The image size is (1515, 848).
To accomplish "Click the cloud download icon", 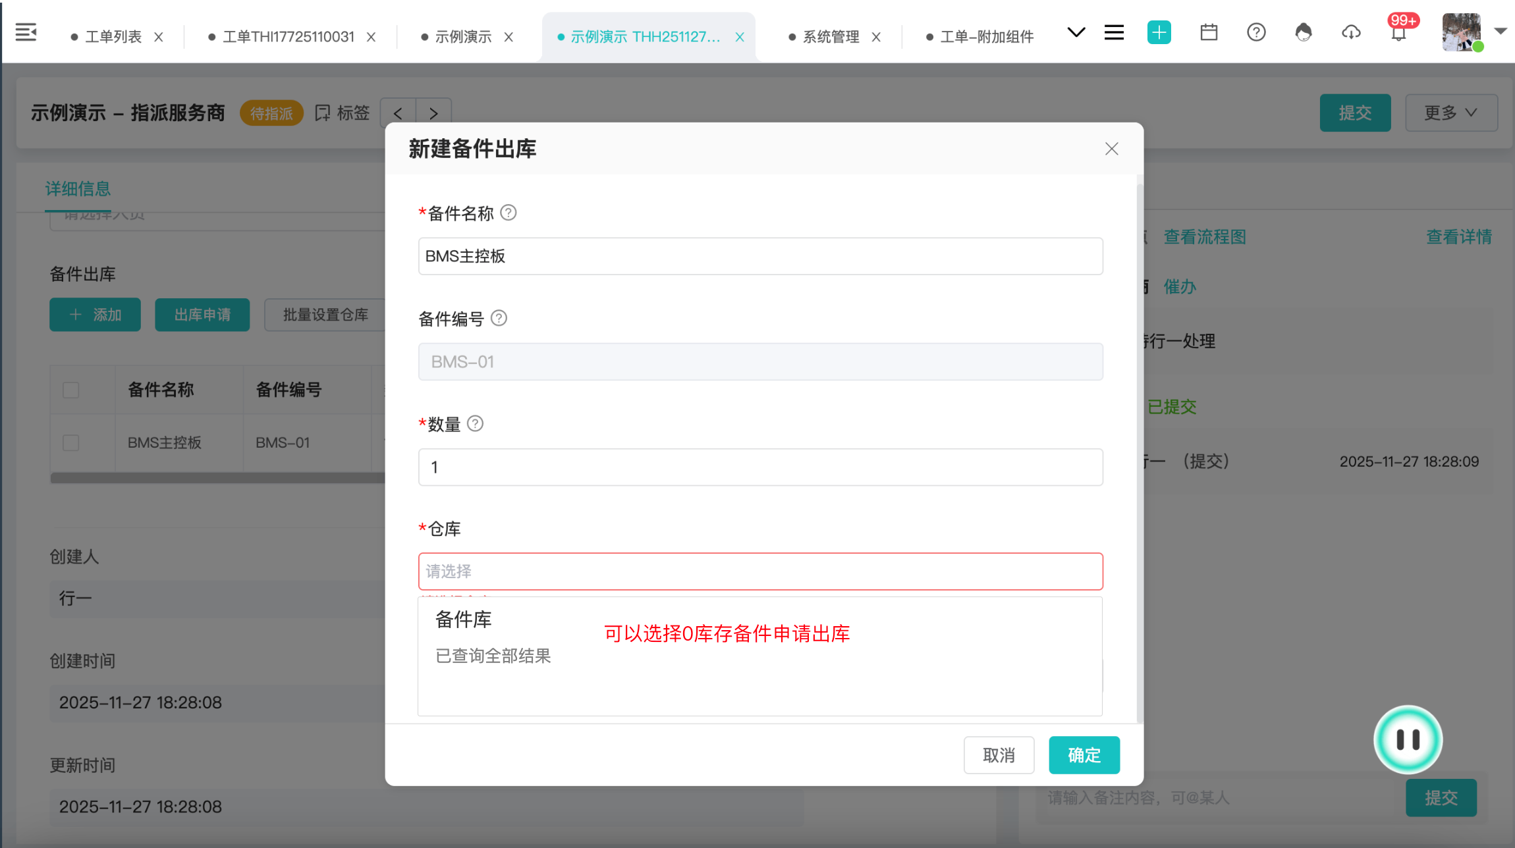I will point(1351,32).
